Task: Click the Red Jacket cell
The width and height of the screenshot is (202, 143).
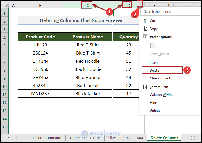Action: pos(88,85)
